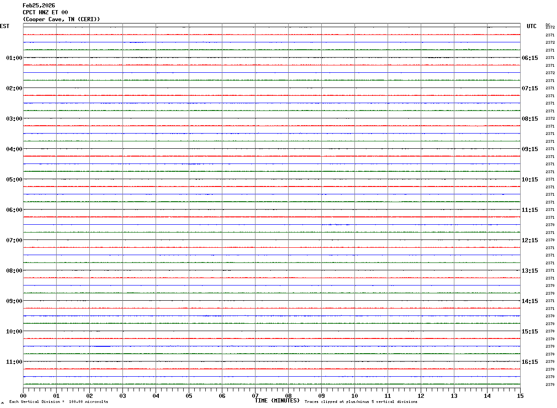Select the 10:00 EST row label
The height and width of the screenshot is (408, 557).
(14, 332)
